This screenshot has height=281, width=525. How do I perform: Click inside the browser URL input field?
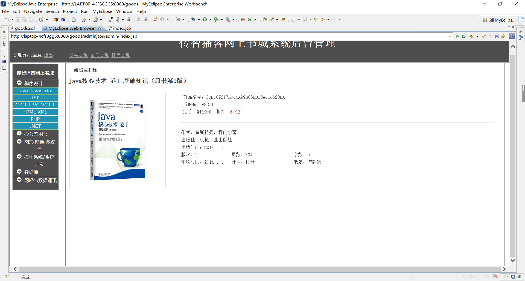click(x=219, y=36)
